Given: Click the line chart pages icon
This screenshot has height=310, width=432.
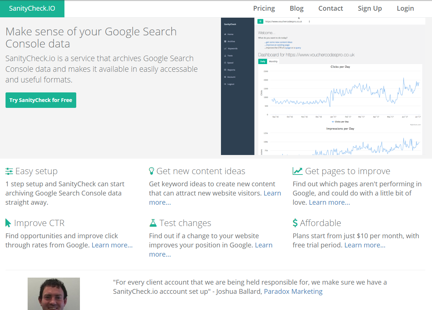Looking at the screenshot, I should (297, 171).
